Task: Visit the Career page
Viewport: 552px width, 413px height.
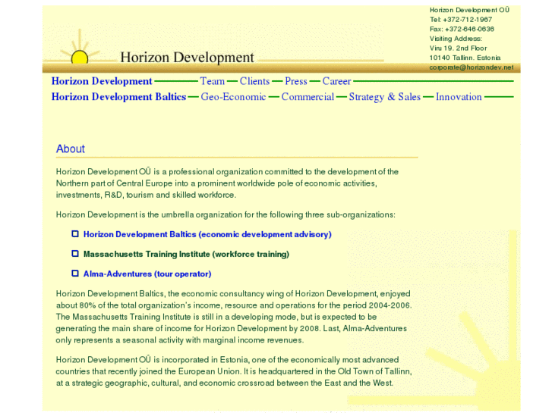Action: (336, 81)
